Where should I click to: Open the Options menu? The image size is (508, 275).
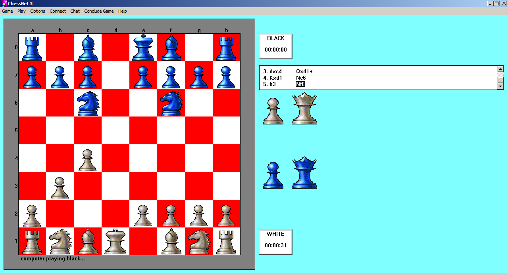(x=38, y=11)
